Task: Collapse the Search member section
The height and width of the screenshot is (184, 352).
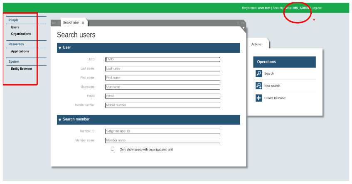Action: pyautogui.click(x=60, y=120)
